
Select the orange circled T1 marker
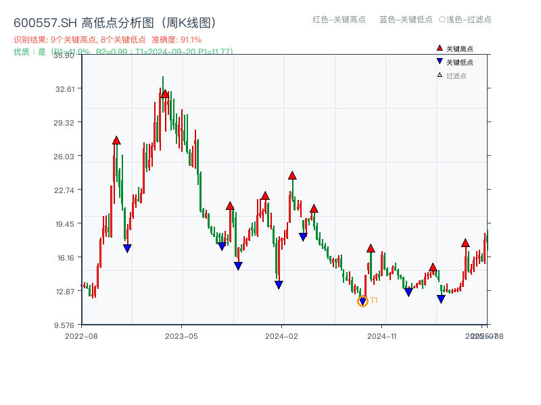362,300
